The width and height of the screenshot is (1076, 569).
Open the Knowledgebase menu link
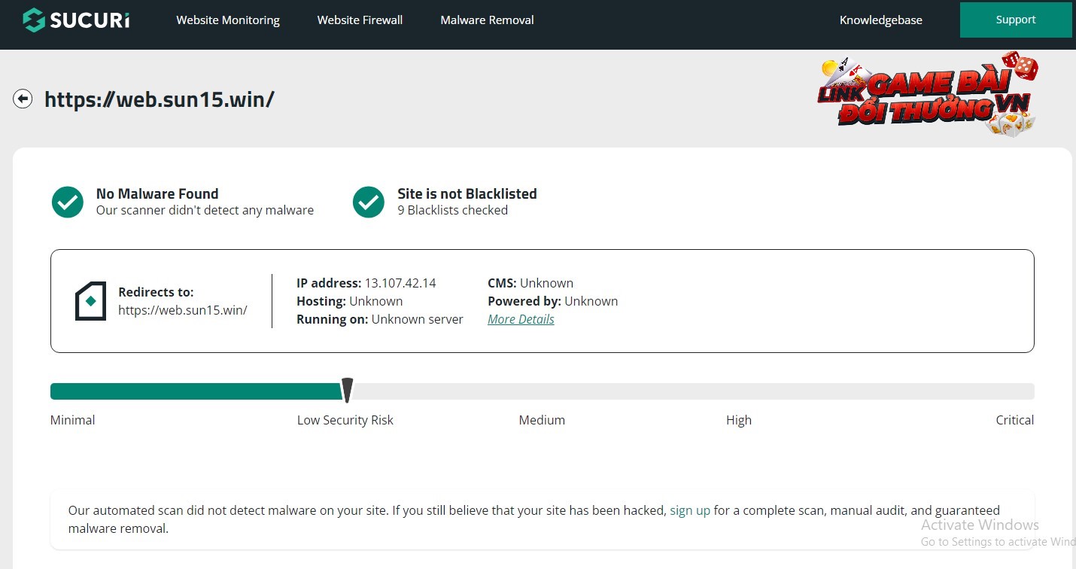[880, 20]
